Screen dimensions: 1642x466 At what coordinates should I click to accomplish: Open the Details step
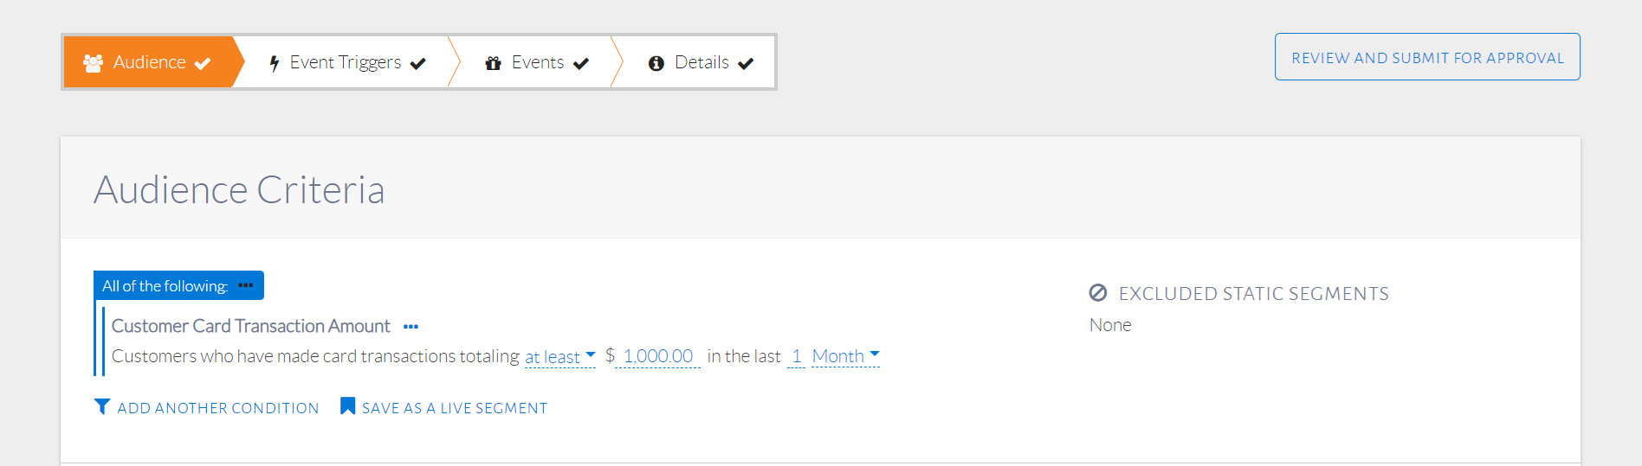coord(701,62)
